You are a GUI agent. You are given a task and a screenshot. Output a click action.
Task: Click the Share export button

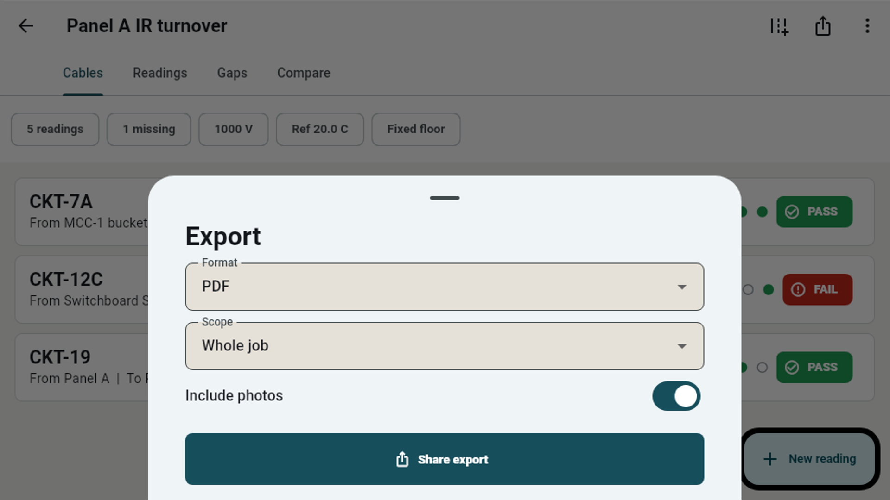[445, 459]
